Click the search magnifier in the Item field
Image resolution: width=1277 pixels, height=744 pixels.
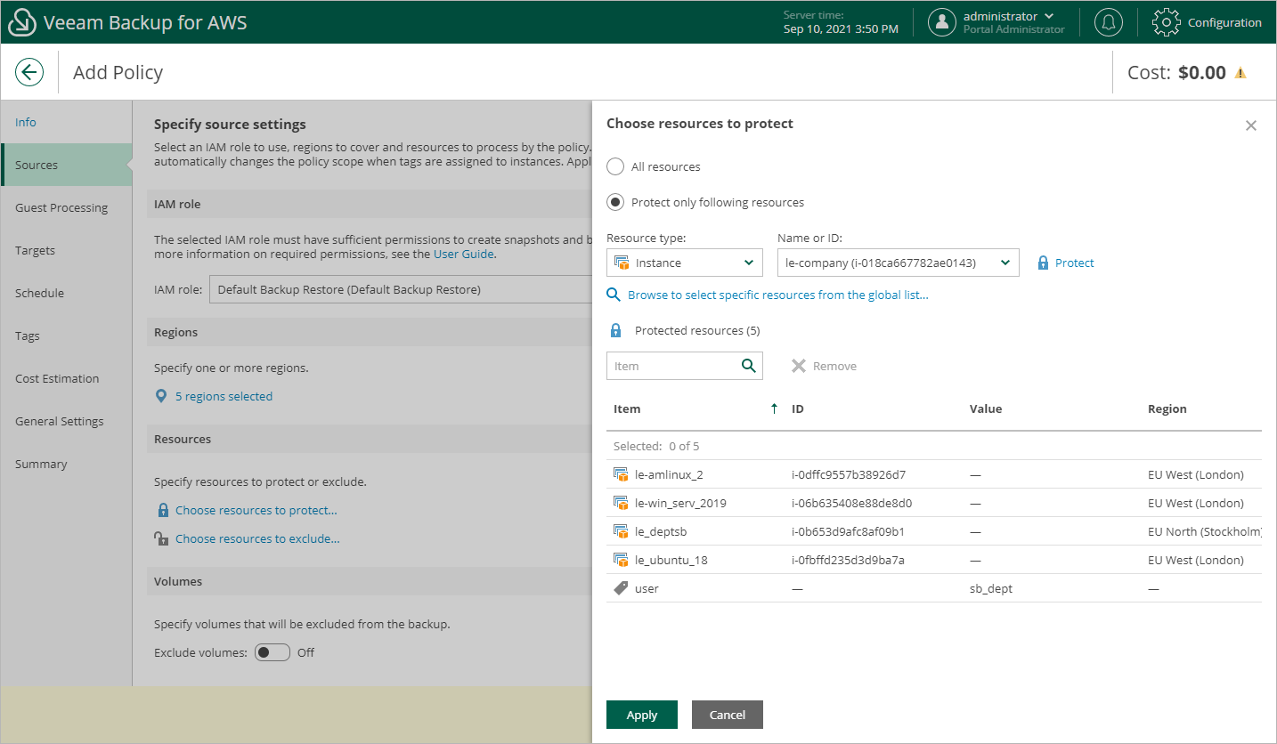click(x=748, y=366)
